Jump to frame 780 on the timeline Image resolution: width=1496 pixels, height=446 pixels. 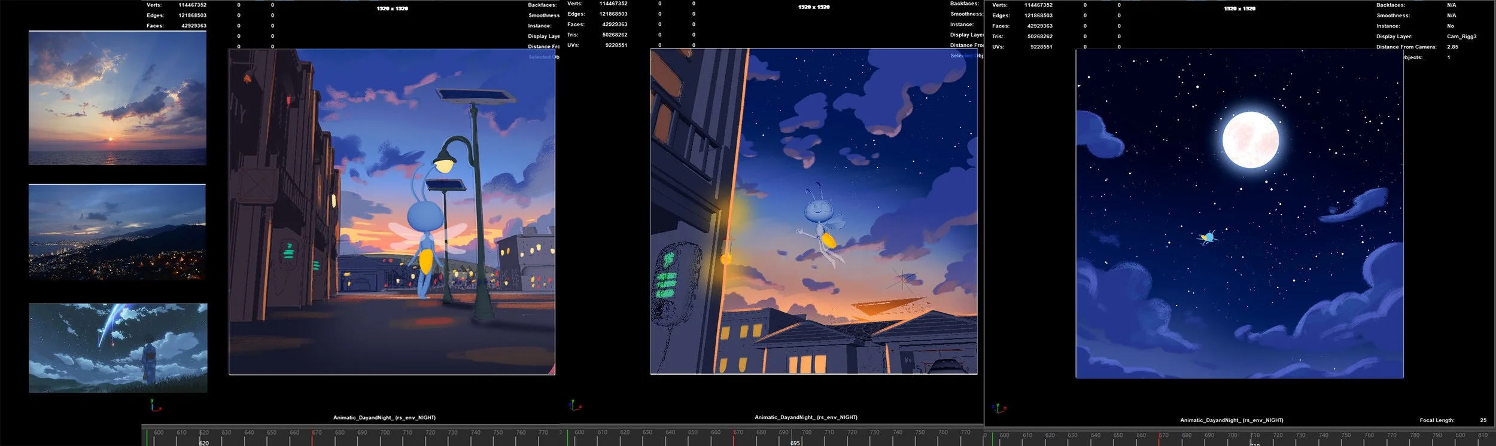[x=1415, y=435]
